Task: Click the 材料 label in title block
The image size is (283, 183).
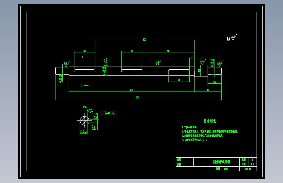Action: (218, 169)
